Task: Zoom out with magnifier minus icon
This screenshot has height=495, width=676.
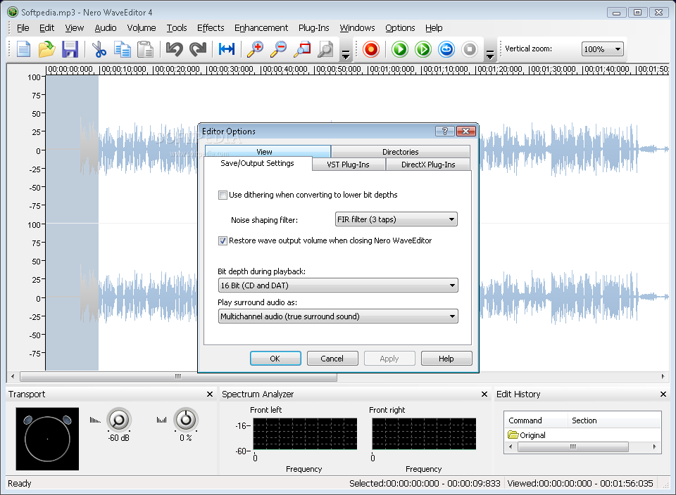Action: [x=279, y=49]
